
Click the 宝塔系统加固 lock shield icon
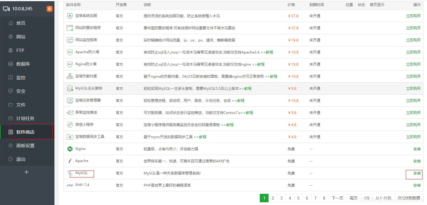(70, 16)
